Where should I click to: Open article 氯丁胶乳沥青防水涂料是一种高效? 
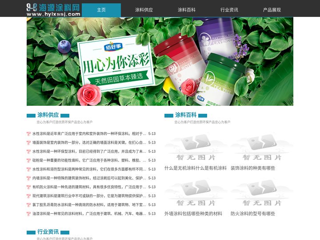pyautogui.click(x=89, y=205)
